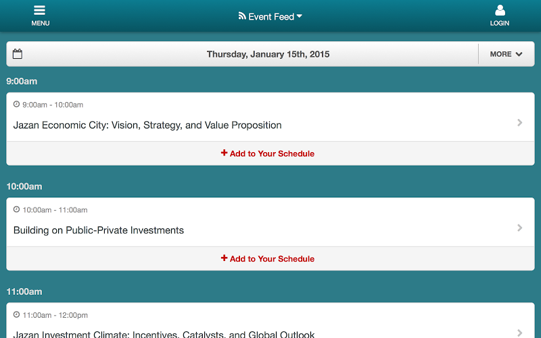Open Jazan Investment Climate session via chevron
The image size is (541, 338).
519,333
